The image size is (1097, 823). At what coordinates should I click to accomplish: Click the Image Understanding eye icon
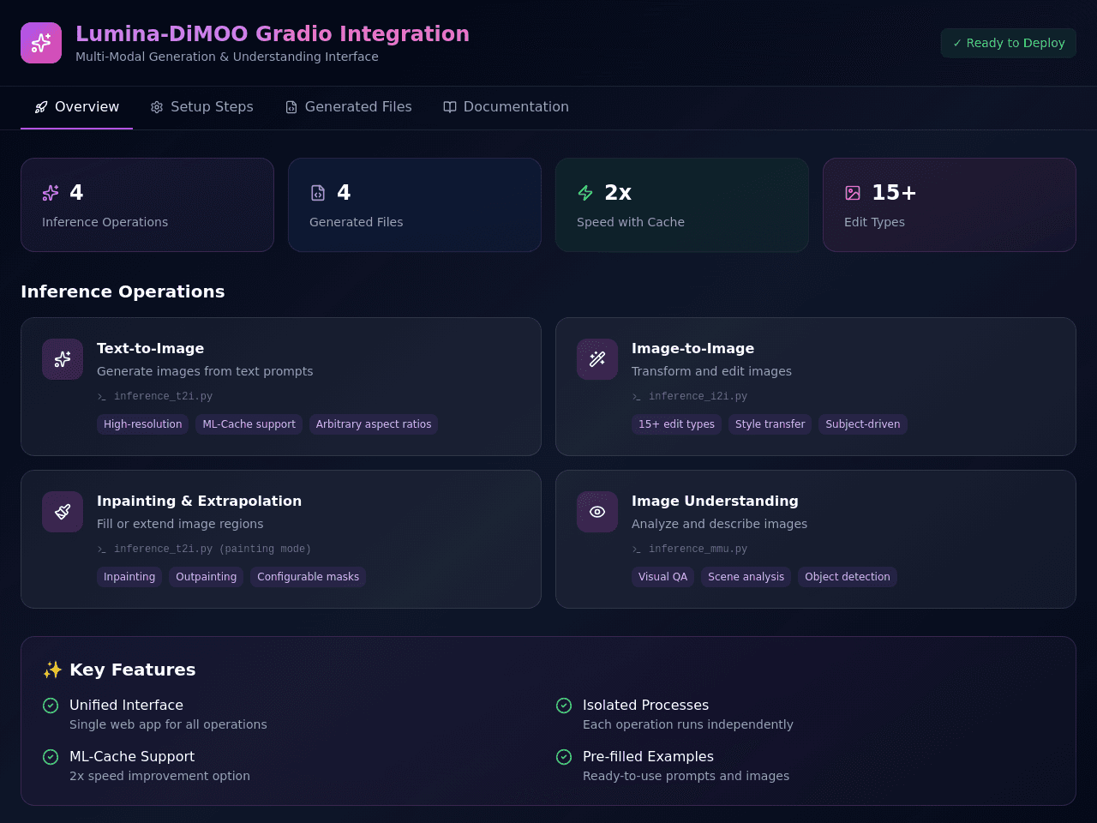597,512
